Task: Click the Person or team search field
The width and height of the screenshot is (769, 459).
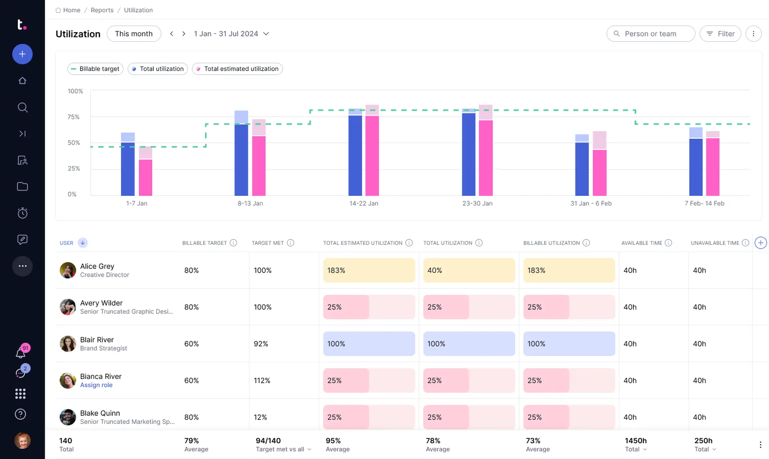Action: coord(650,34)
